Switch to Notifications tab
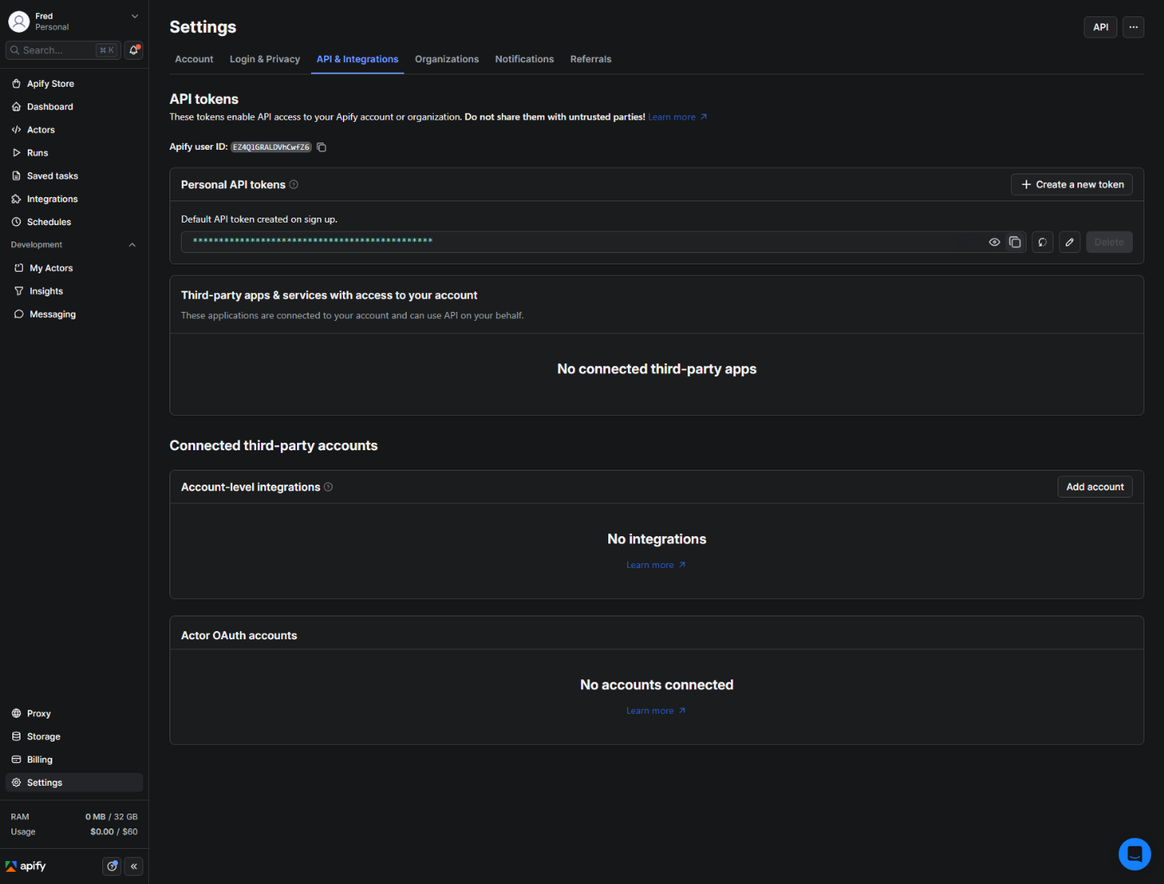The image size is (1164, 884). pos(525,59)
